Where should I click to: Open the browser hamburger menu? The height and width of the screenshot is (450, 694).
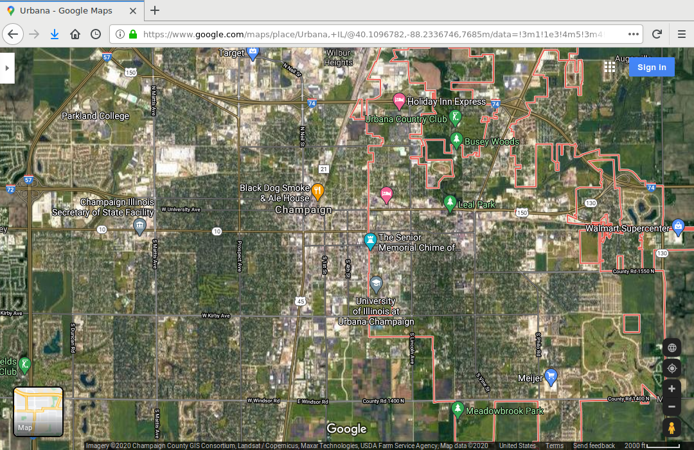click(x=681, y=34)
